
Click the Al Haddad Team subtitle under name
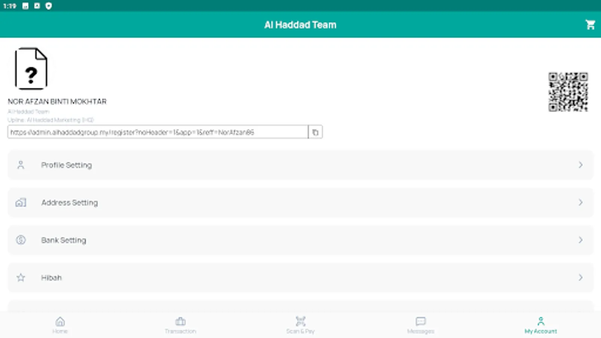29,112
